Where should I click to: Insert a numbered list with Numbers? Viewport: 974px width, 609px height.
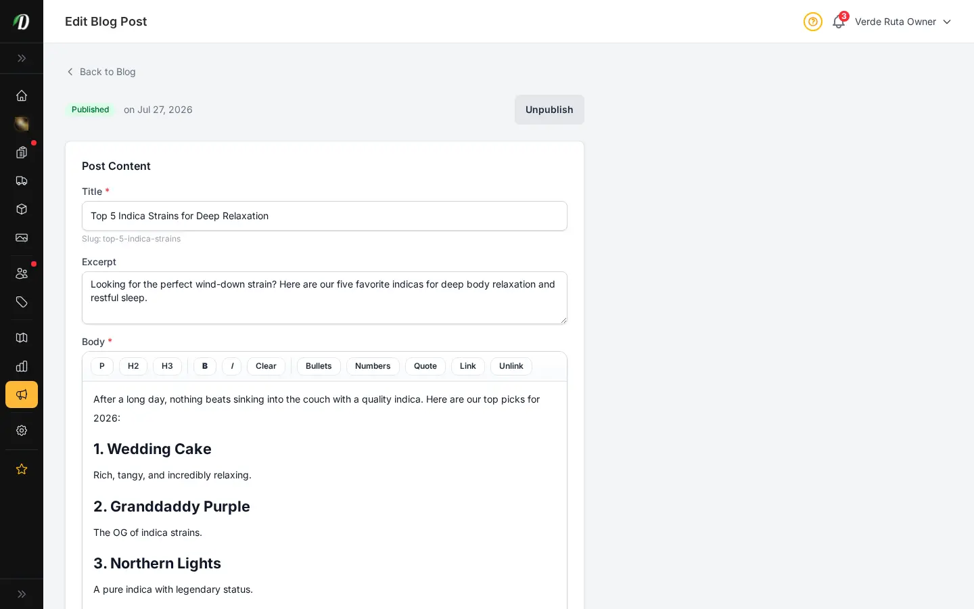pos(373,366)
